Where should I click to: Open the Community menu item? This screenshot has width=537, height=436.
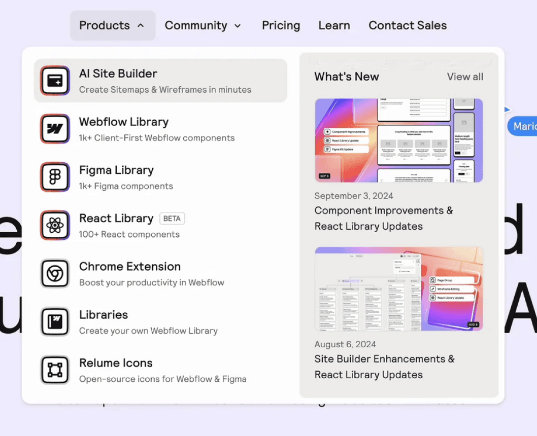click(203, 25)
